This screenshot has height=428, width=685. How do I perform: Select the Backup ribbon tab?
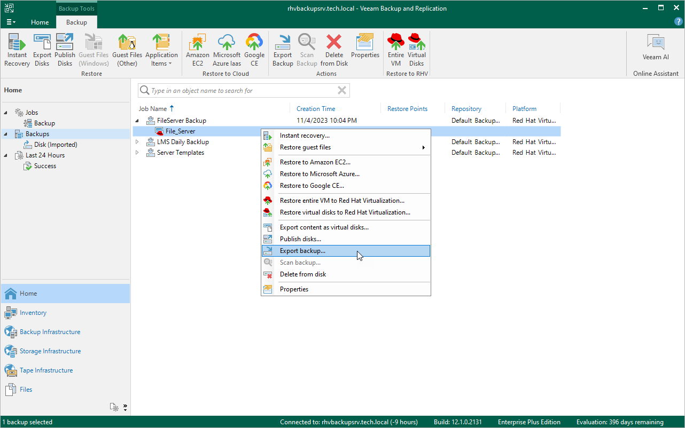coord(76,22)
